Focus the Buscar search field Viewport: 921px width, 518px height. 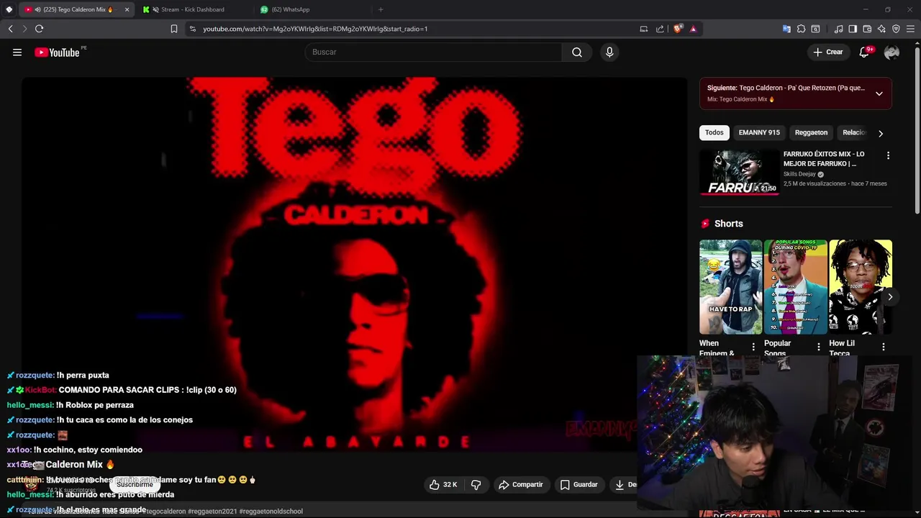click(433, 52)
